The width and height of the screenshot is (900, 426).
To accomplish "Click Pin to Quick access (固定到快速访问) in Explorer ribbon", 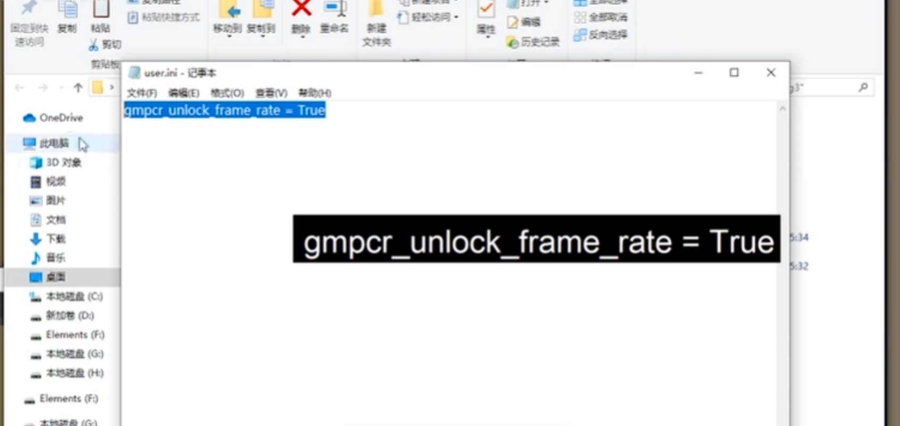I will point(29,23).
